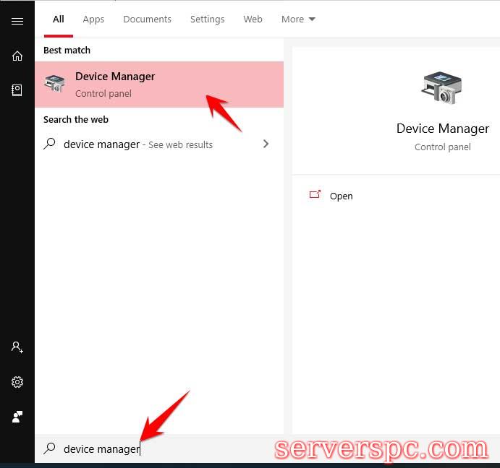The image size is (500, 468).
Task: Click the Home icon in the sidebar
Action: tap(17, 56)
